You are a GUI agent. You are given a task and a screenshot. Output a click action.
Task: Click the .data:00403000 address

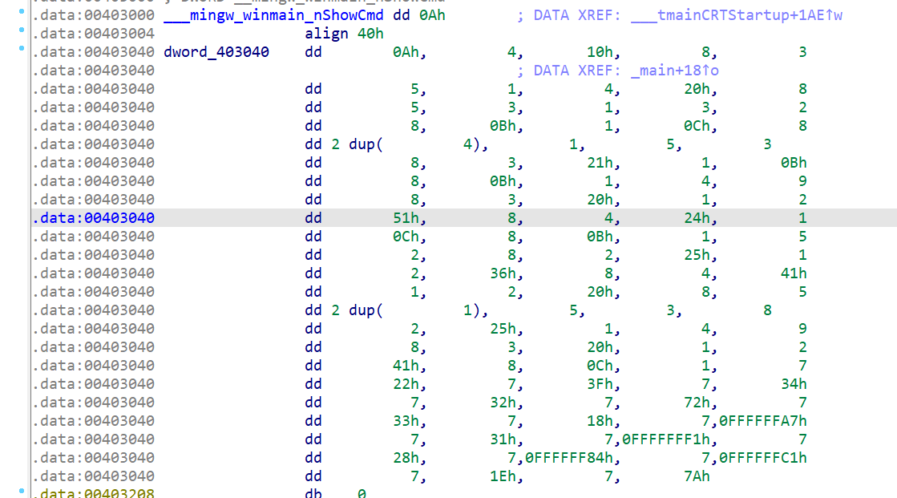click(93, 15)
